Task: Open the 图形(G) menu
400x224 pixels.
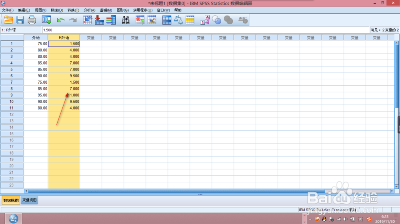Action: click(x=122, y=10)
